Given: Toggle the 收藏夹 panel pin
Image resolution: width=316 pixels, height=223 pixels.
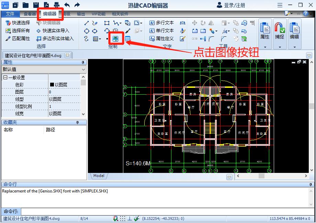Looking at the screenshot, I should 77,122.
